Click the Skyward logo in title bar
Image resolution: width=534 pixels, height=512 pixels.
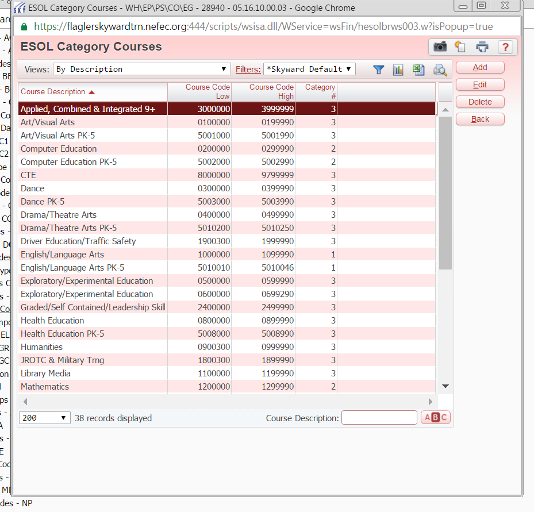point(20,7)
